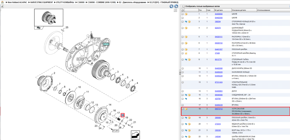Screen dimensions: 290x140
Task: Click the box icon for part 309308
Action: [x=189, y=130]
